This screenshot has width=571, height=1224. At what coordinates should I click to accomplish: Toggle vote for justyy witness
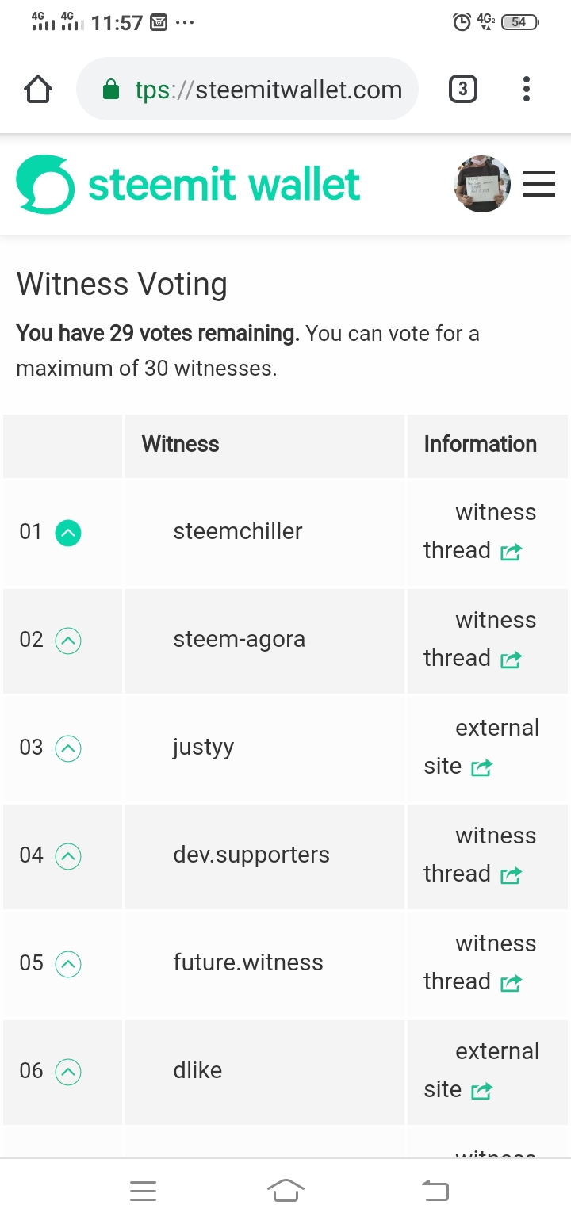68,748
